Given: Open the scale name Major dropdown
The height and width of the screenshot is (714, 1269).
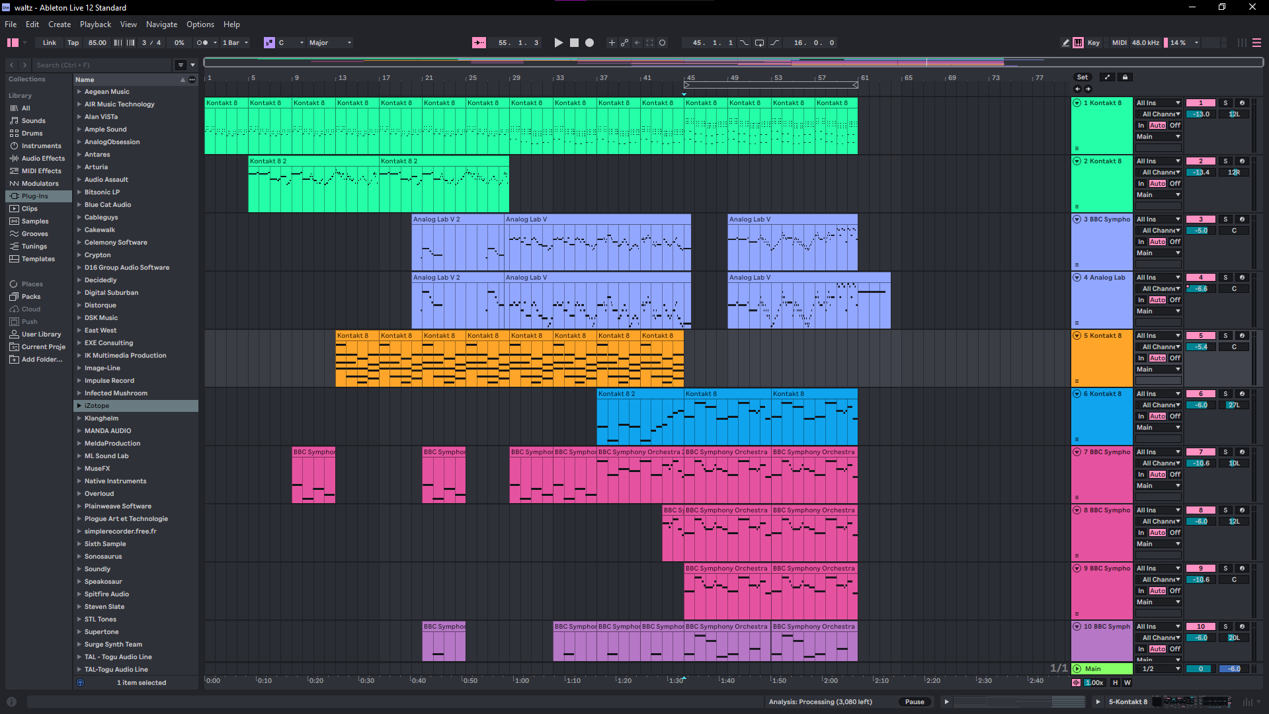Looking at the screenshot, I should click(x=329, y=43).
